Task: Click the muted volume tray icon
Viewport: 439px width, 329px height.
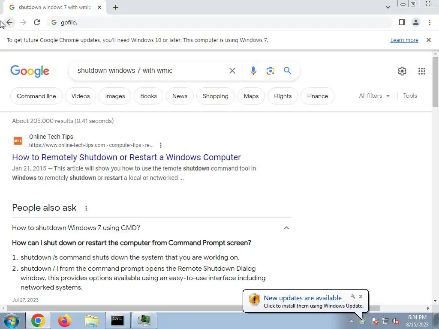Action: click(396, 321)
